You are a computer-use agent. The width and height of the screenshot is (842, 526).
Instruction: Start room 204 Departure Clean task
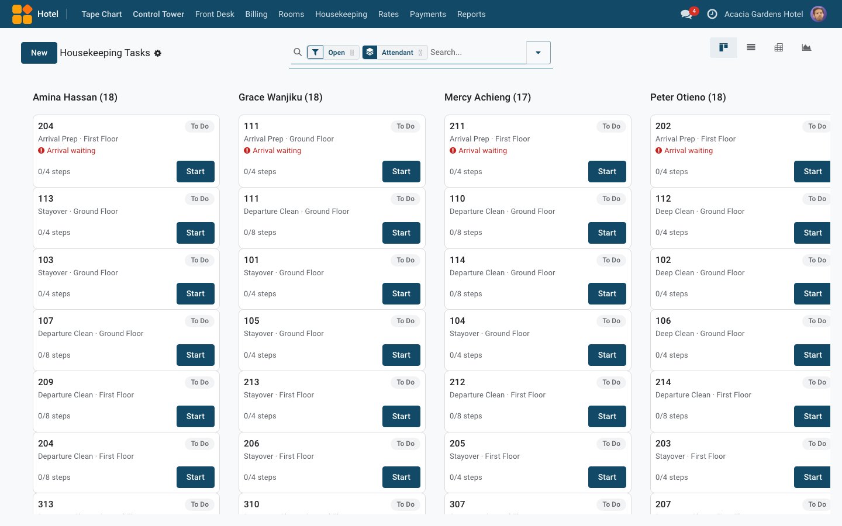(195, 477)
